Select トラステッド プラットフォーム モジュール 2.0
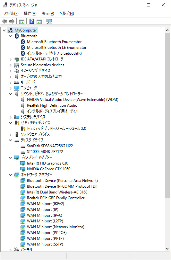Image resolution: width=171 pixels, height=260 pixels. tap(56, 129)
